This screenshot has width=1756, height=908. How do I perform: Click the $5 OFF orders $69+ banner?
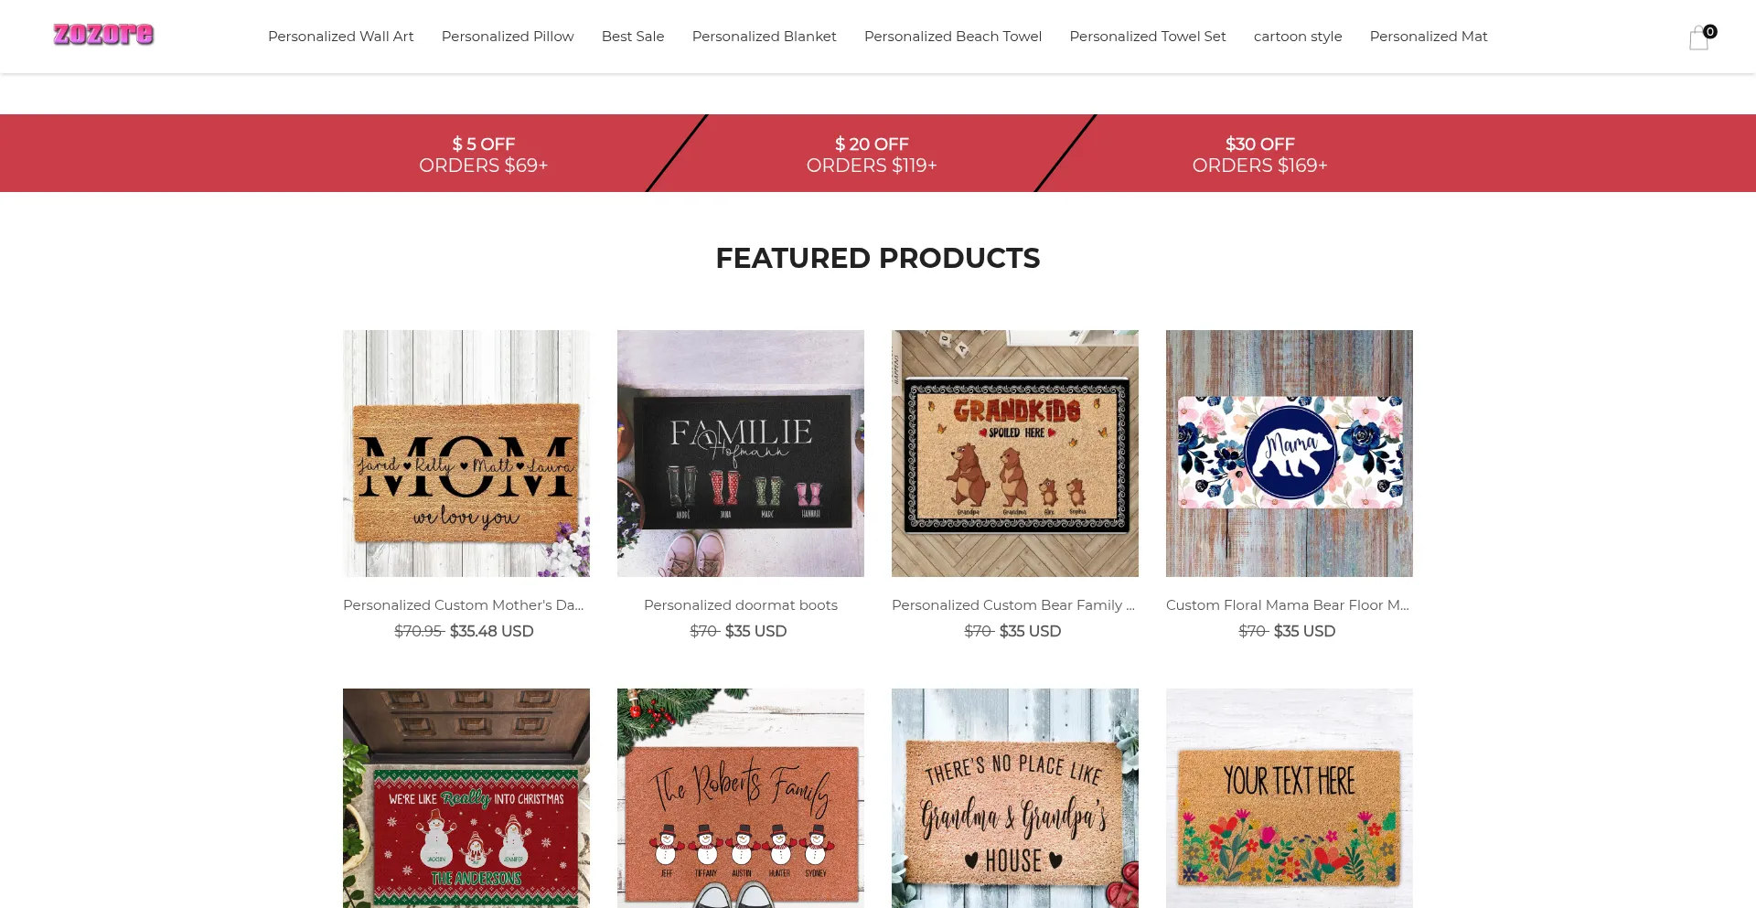point(483,154)
